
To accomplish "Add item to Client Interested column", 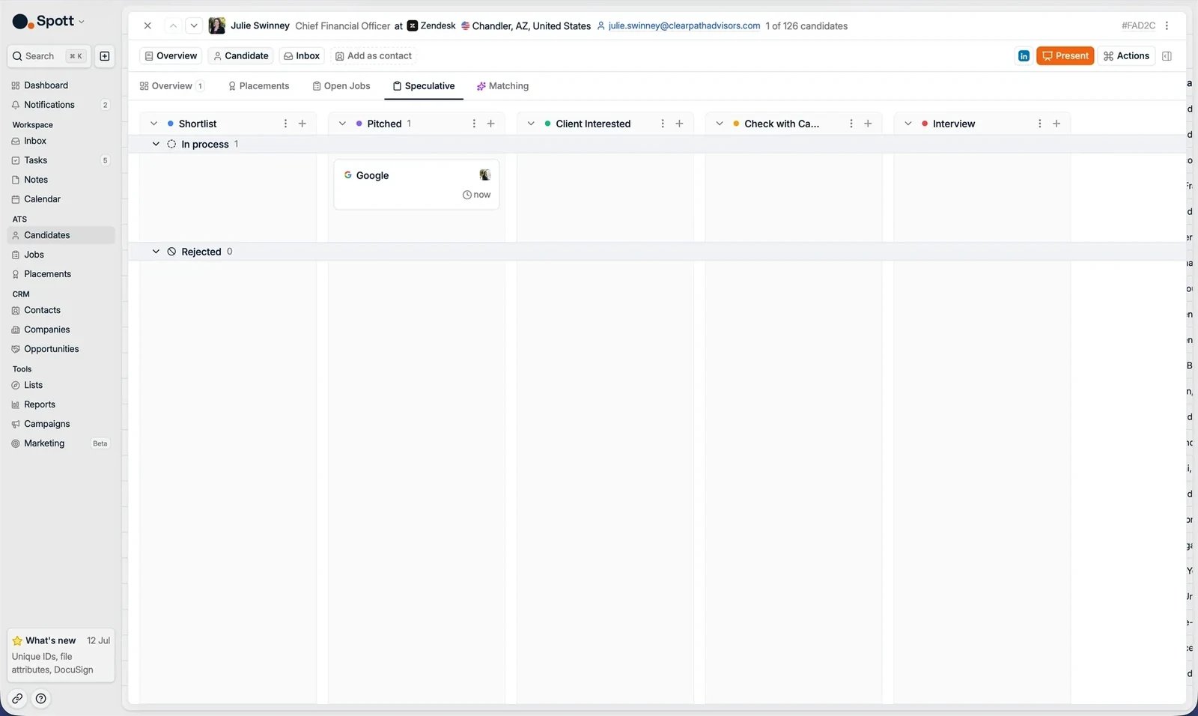I will pyautogui.click(x=680, y=124).
